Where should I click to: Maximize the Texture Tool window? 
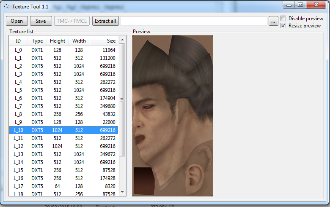click(300, 5)
